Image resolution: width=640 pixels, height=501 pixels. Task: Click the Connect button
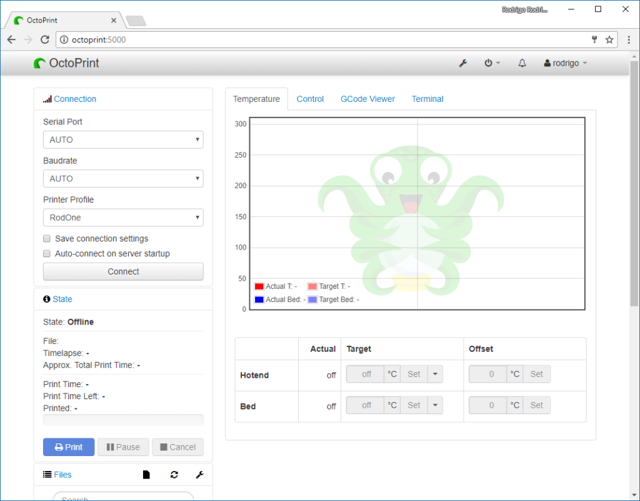coord(123,271)
